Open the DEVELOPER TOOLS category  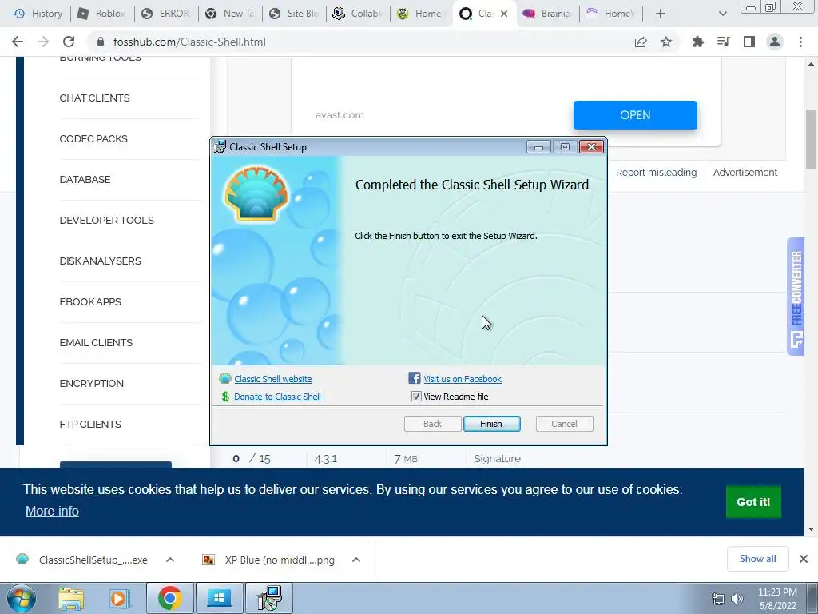(106, 221)
